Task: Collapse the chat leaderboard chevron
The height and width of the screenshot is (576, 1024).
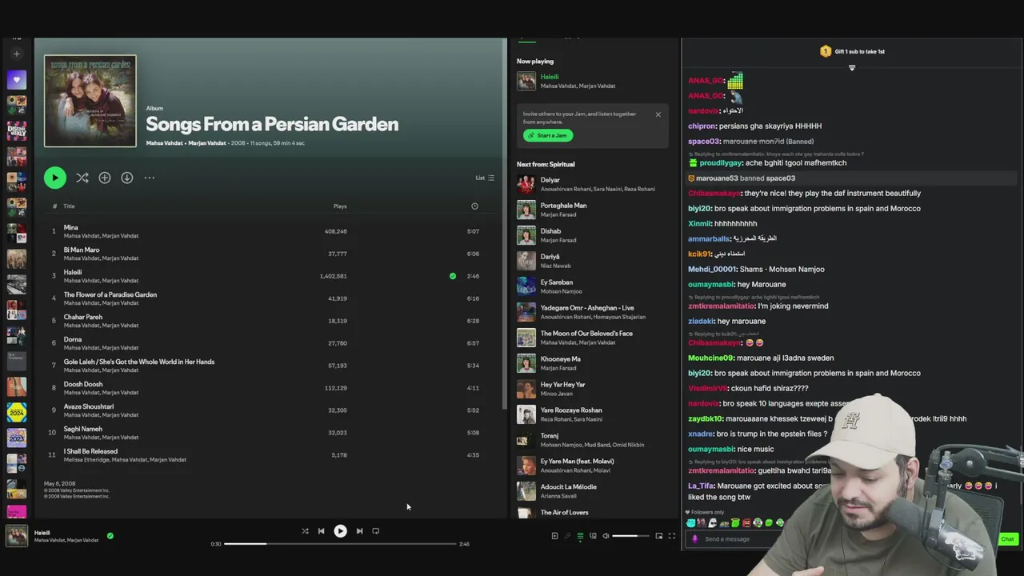Action: (852, 68)
